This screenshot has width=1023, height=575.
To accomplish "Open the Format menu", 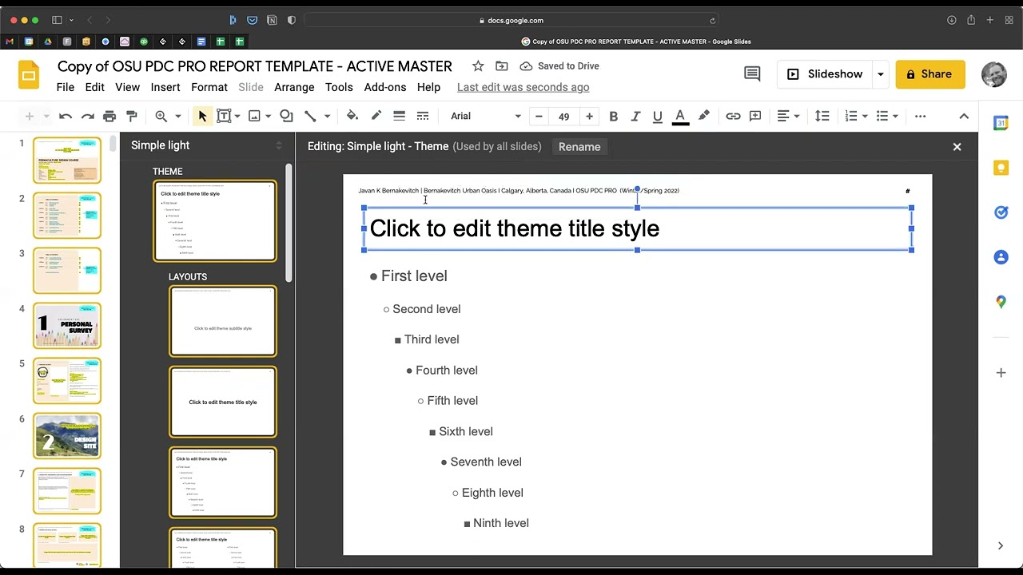I will pos(209,87).
